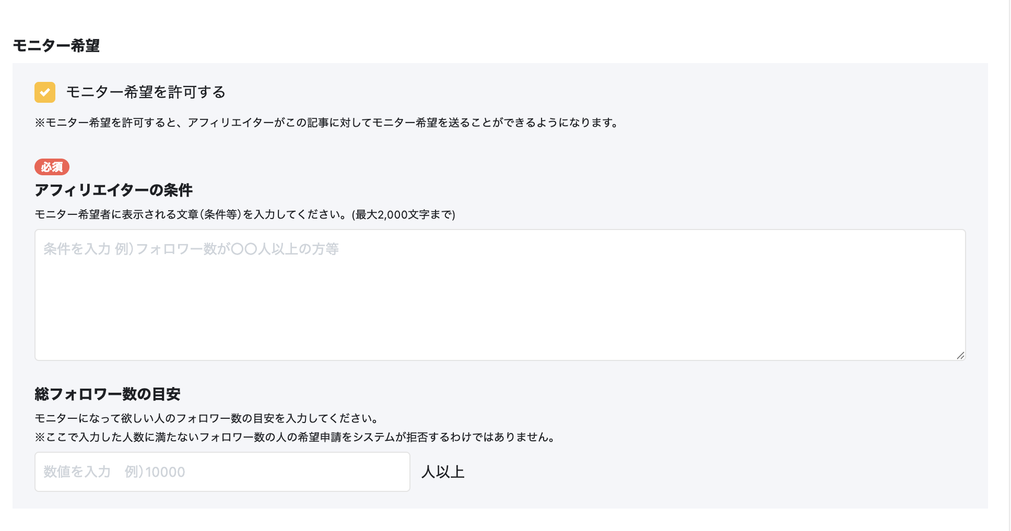Click the red 必須 required badge

tap(52, 167)
